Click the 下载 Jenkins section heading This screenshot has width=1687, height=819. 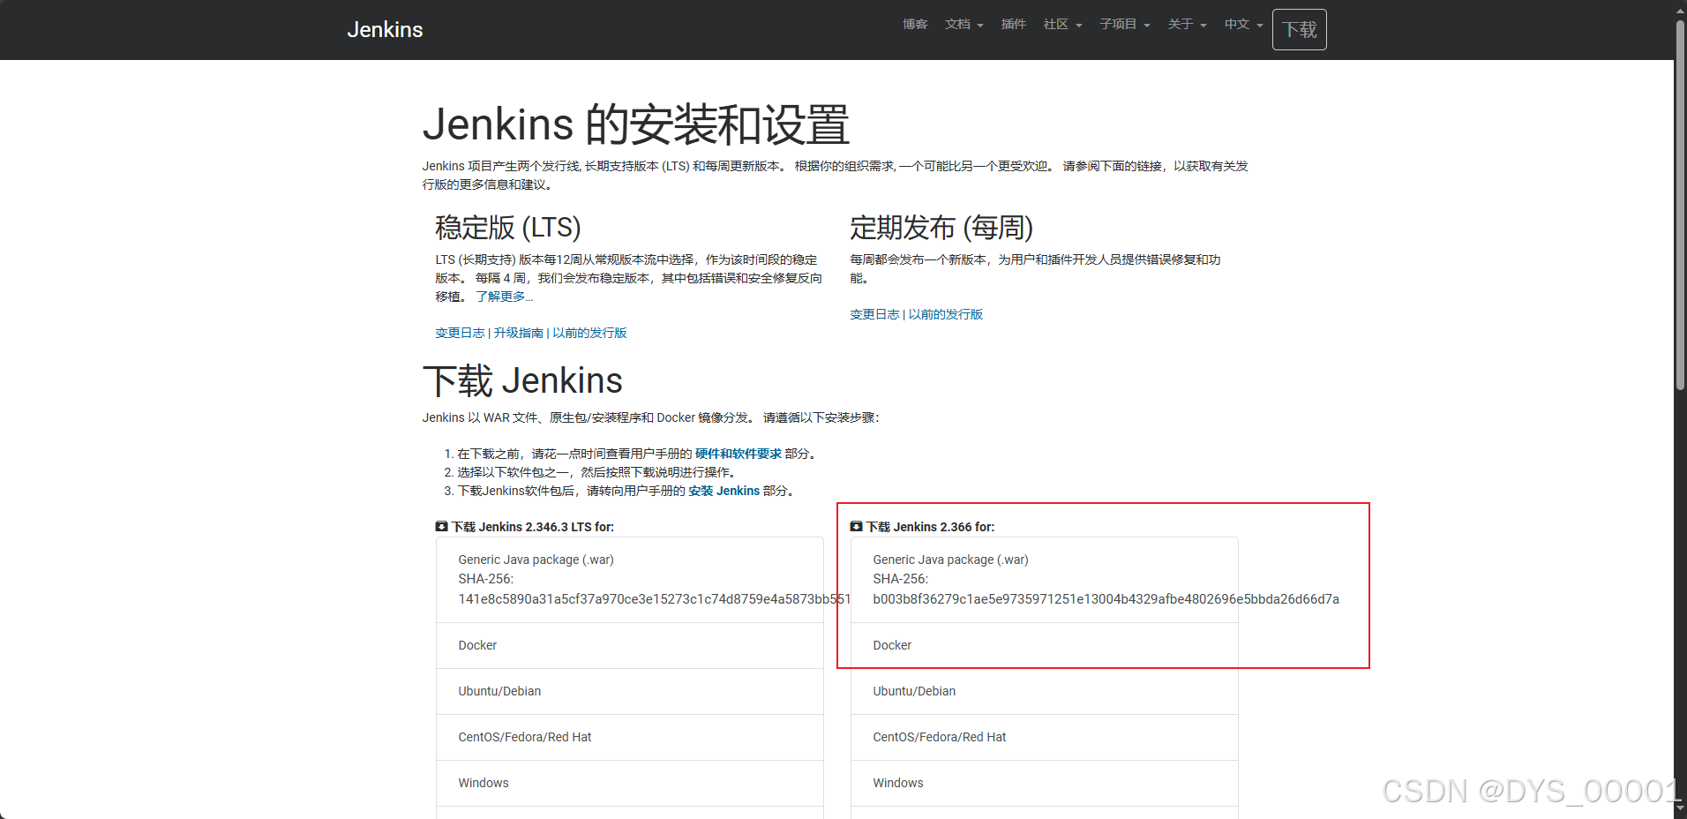522,381
